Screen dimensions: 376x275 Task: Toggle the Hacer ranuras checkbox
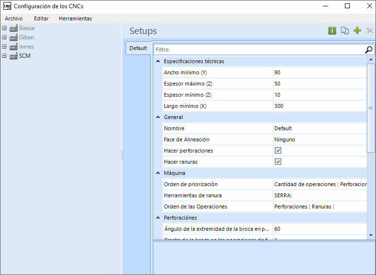278,162
